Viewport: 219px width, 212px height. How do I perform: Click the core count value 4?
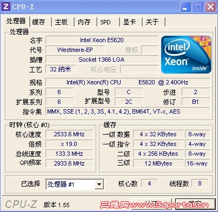149,183
